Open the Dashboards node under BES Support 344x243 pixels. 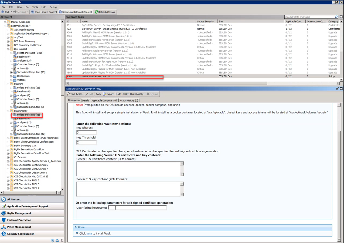tap(23, 76)
